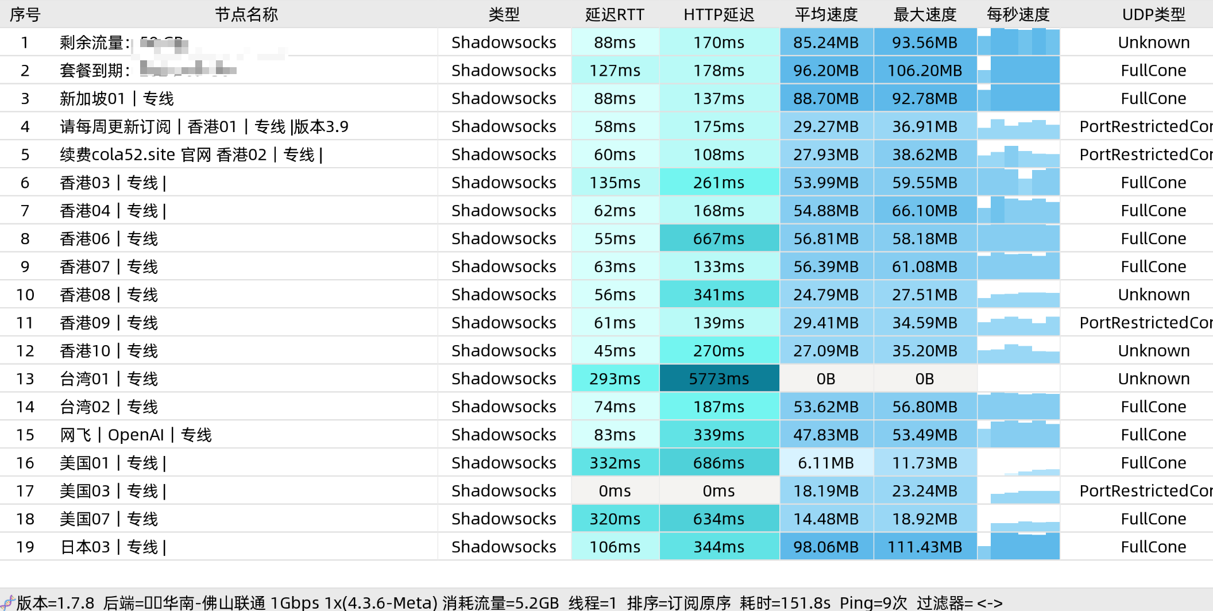1213x611 pixels.
Task: Click the per-second speed graph of row 19
Action: coord(1018,547)
